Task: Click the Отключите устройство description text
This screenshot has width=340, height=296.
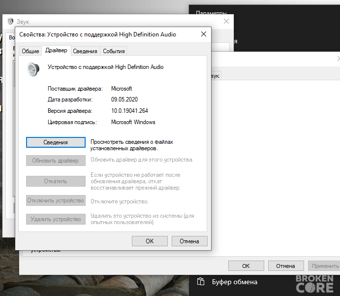Action: [120, 201]
